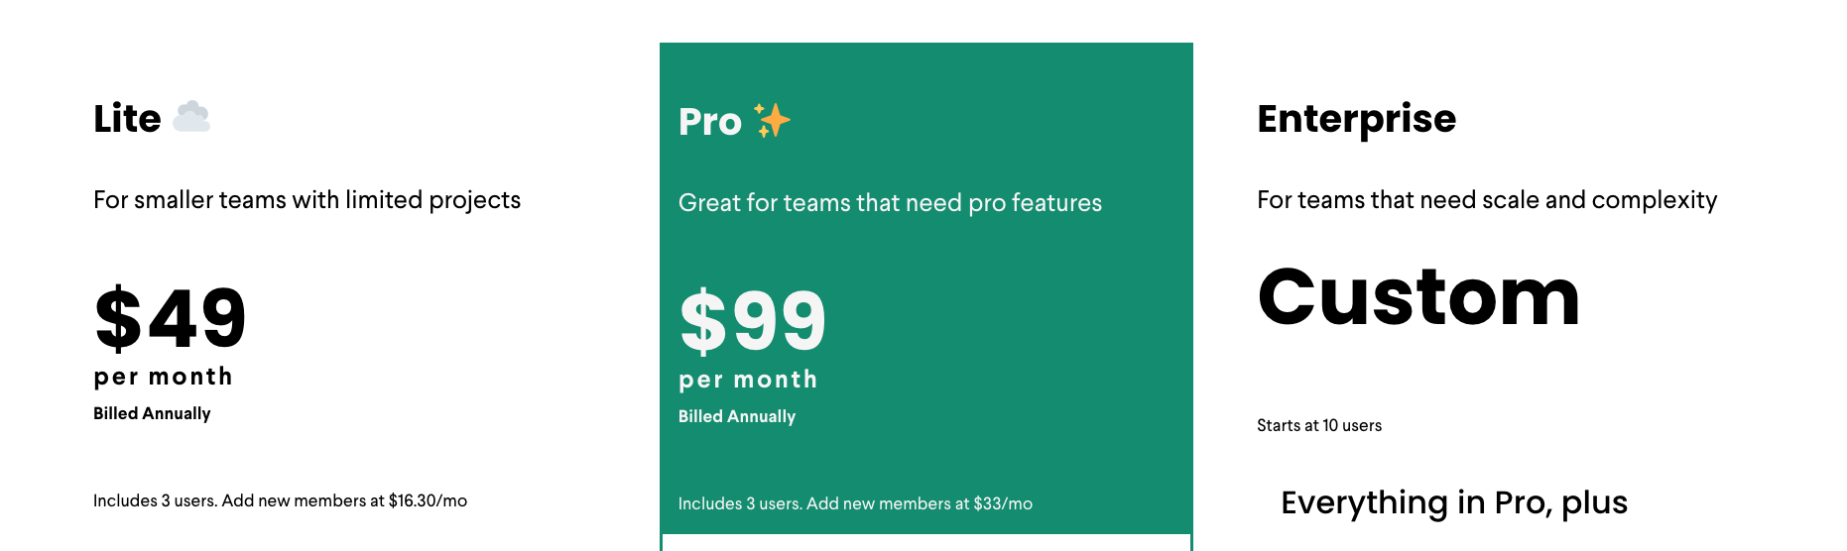Click the "Starts at 10 users" note

(x=1318, y=425)
